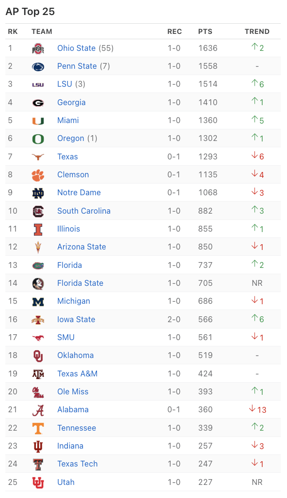Viewport: 287px width, 498px height.
Task: Click the Penn State Nittany Lion logo
Action: click(38, 66)
